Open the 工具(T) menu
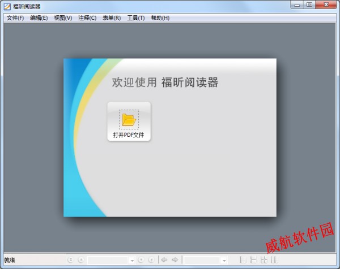Screen dimensions: 340x269 (x=136, y=18)
